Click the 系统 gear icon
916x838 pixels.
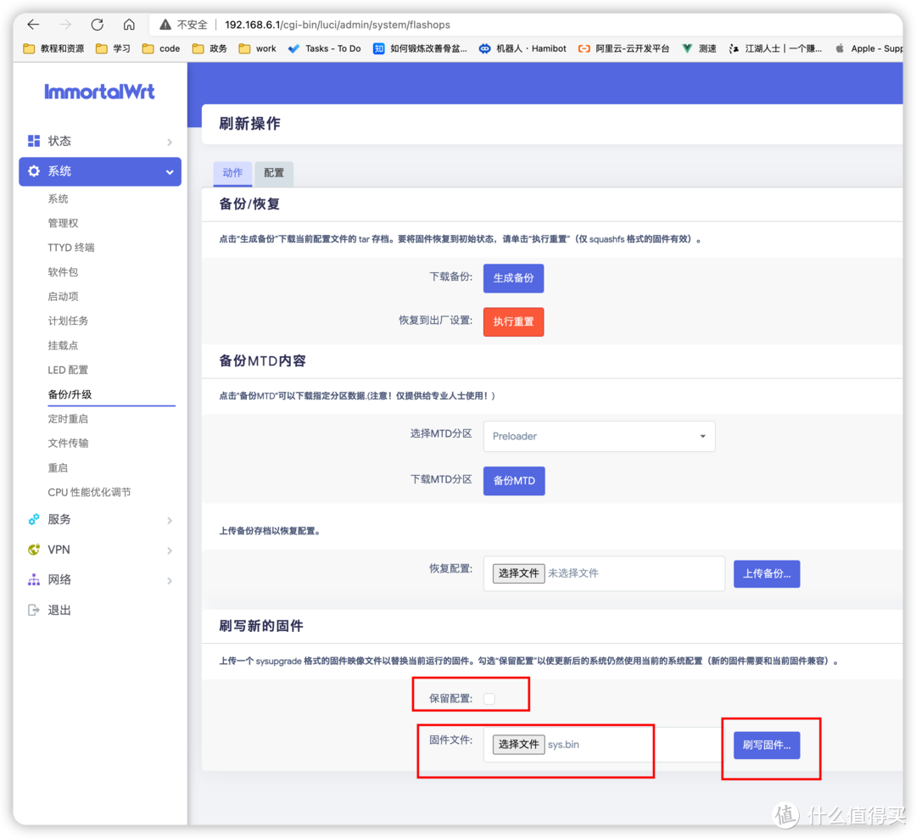pos(35,170)
